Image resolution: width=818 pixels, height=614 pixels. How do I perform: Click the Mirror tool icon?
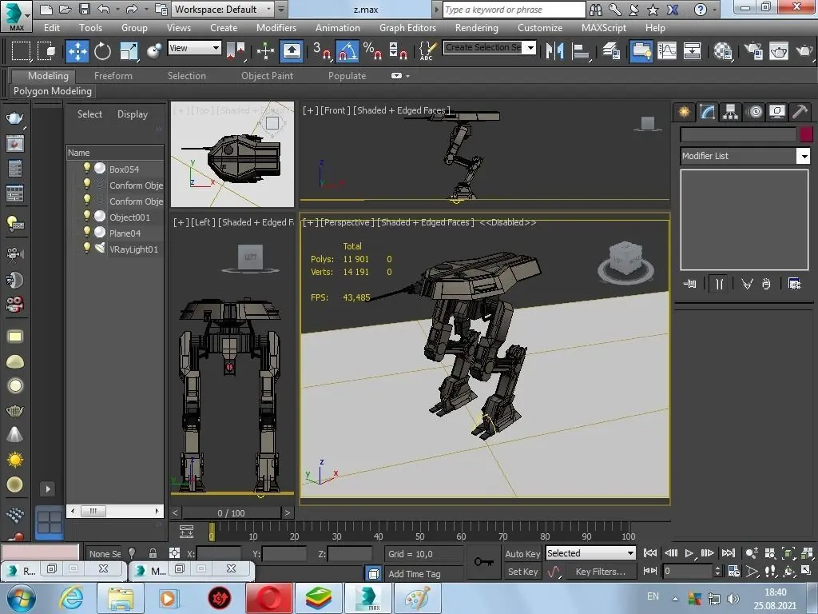pyautogui.click(x=555, y=51)
